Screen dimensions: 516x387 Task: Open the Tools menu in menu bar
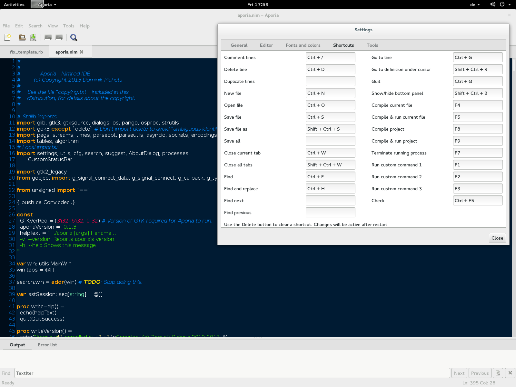69,26
